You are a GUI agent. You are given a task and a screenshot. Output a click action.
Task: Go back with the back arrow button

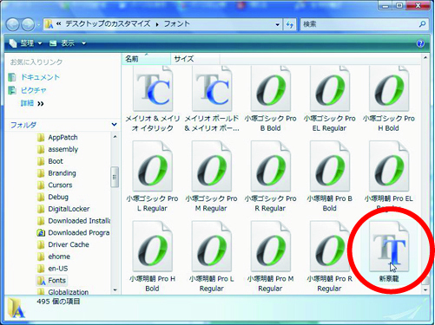coord(13,24)
